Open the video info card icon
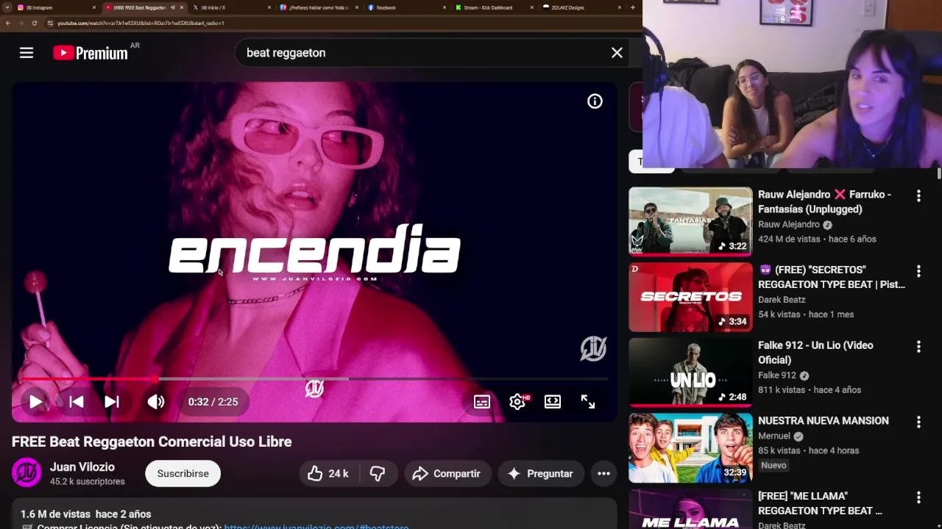 coord(595,101)
